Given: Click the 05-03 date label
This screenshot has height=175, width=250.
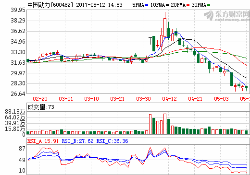Looking at the screenshot, I should tap(221, 99).
